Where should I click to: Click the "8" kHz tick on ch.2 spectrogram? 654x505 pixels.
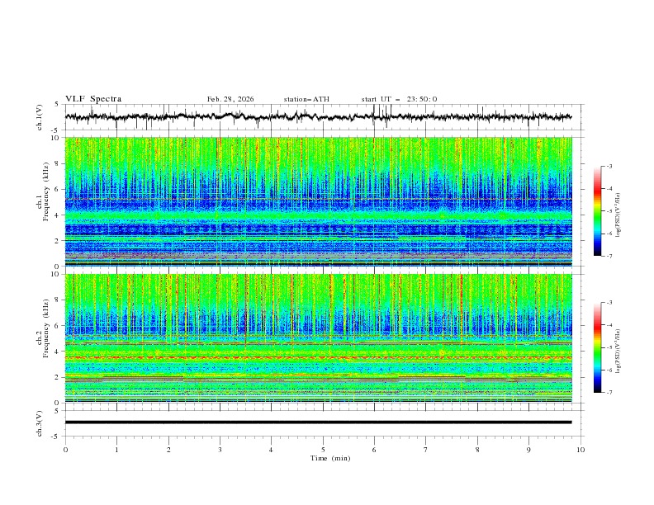pos(58,300)
